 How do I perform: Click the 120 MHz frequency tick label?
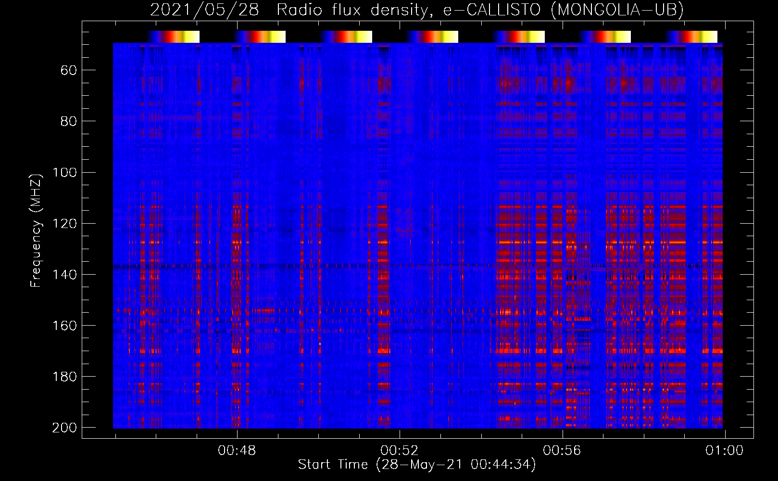tap(64, 223)
